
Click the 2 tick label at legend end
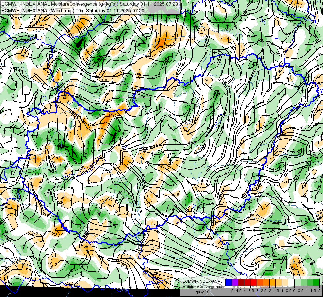coord(319,291)
